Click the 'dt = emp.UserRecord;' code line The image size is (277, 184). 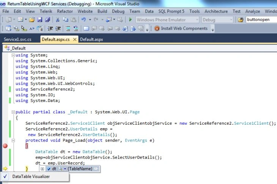tap(60, 163)
